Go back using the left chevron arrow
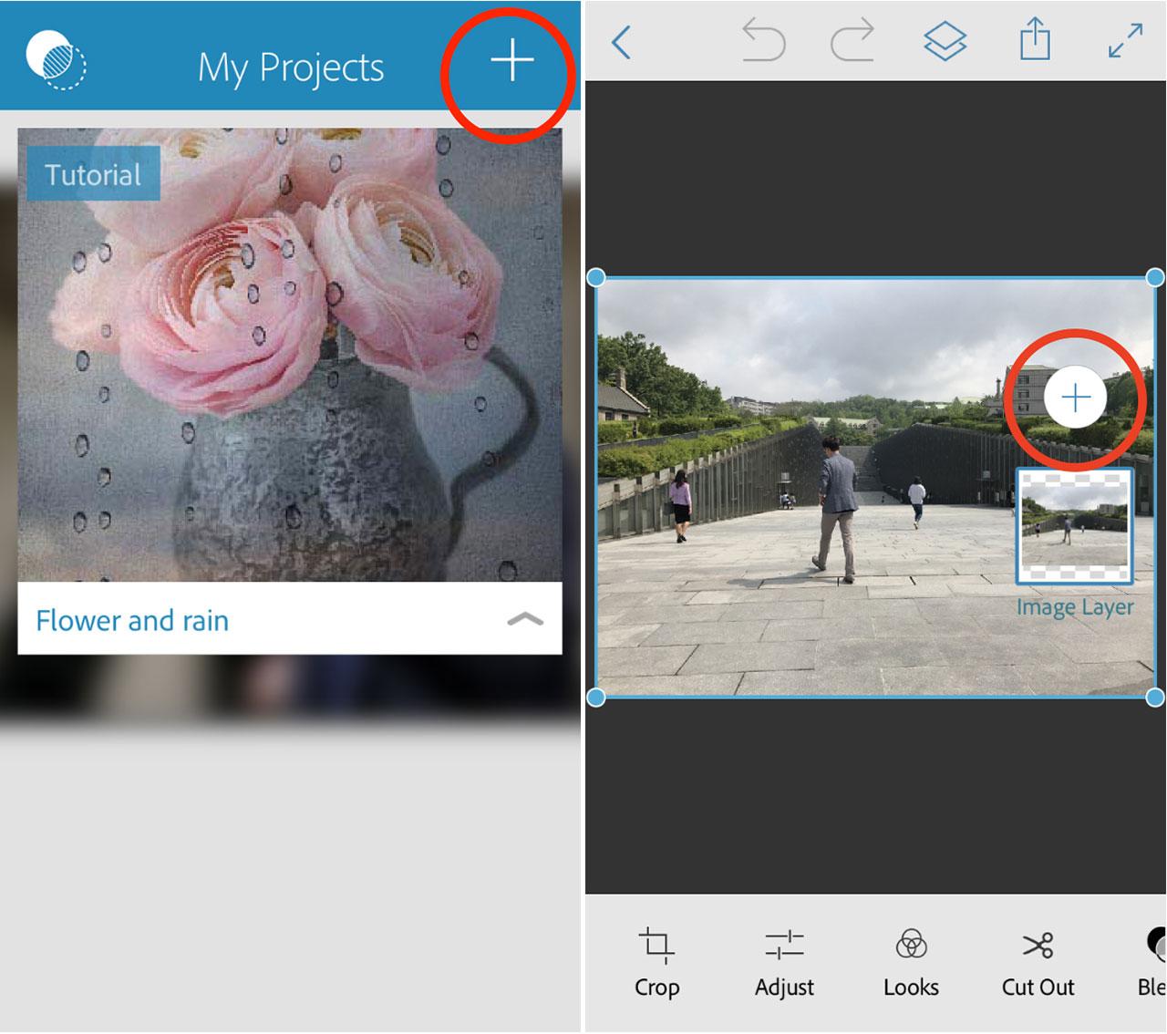This screenshot has width=1167, height=1034. (x=622, y=42)
